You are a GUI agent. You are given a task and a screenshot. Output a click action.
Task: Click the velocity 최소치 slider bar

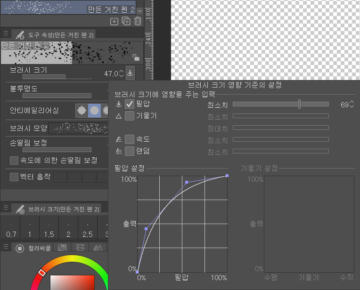[x=281, y=139]
